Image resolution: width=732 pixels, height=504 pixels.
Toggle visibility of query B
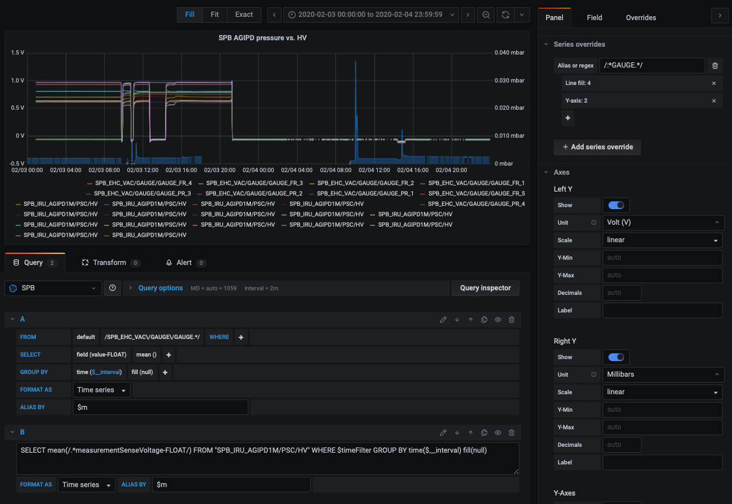tap(498, 433)
